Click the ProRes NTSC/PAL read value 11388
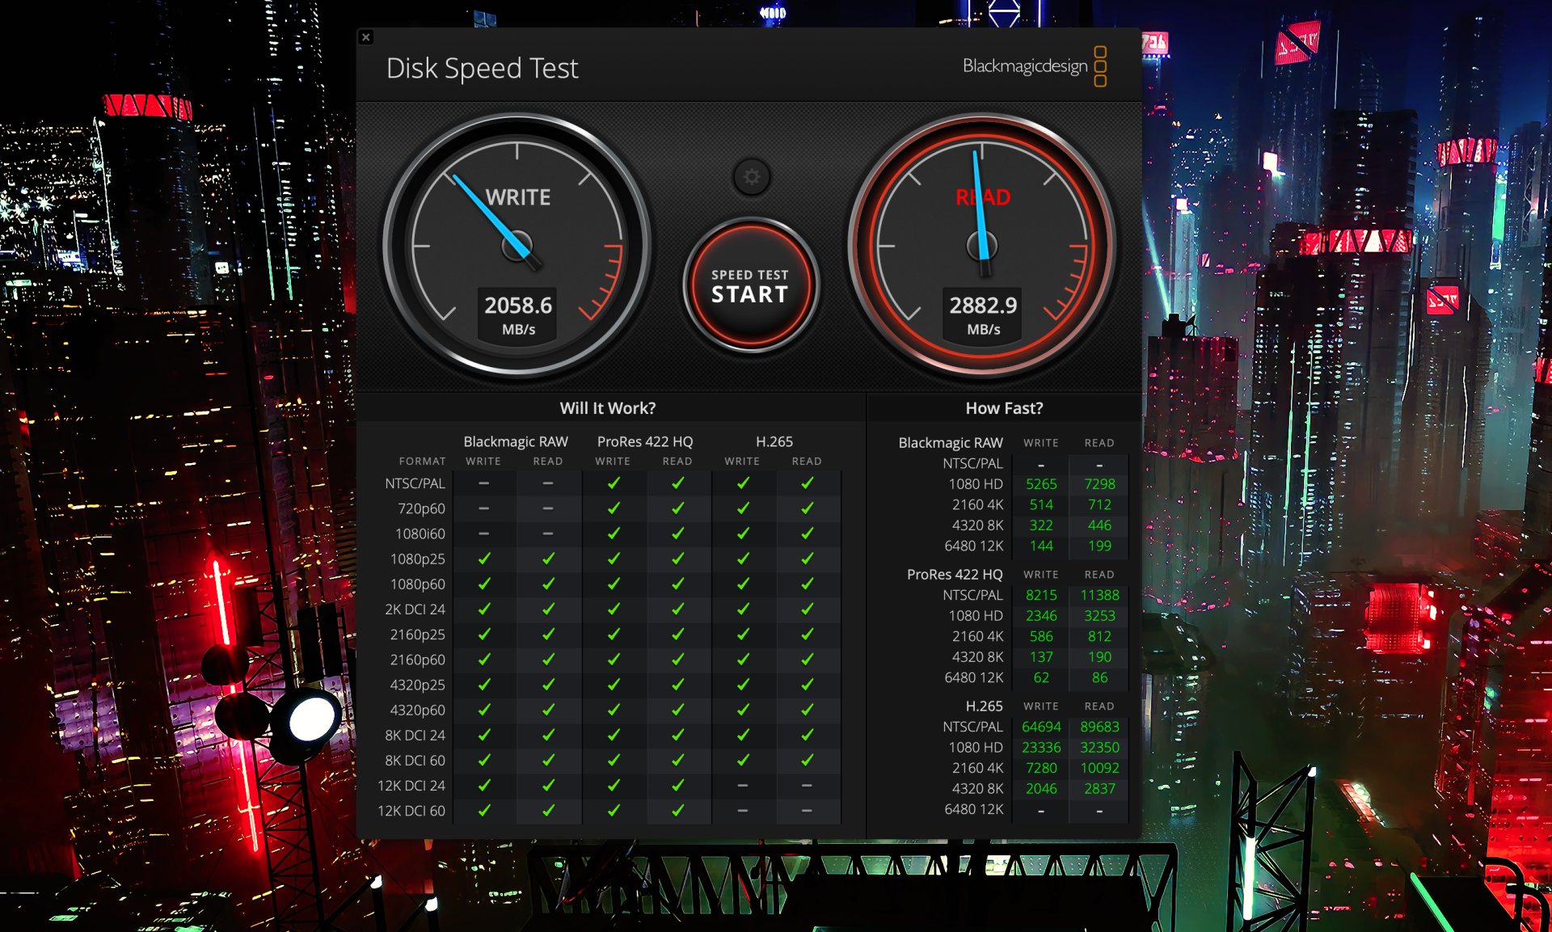1552x932 pixels. pyautogui.click(x=1099, y=595)
